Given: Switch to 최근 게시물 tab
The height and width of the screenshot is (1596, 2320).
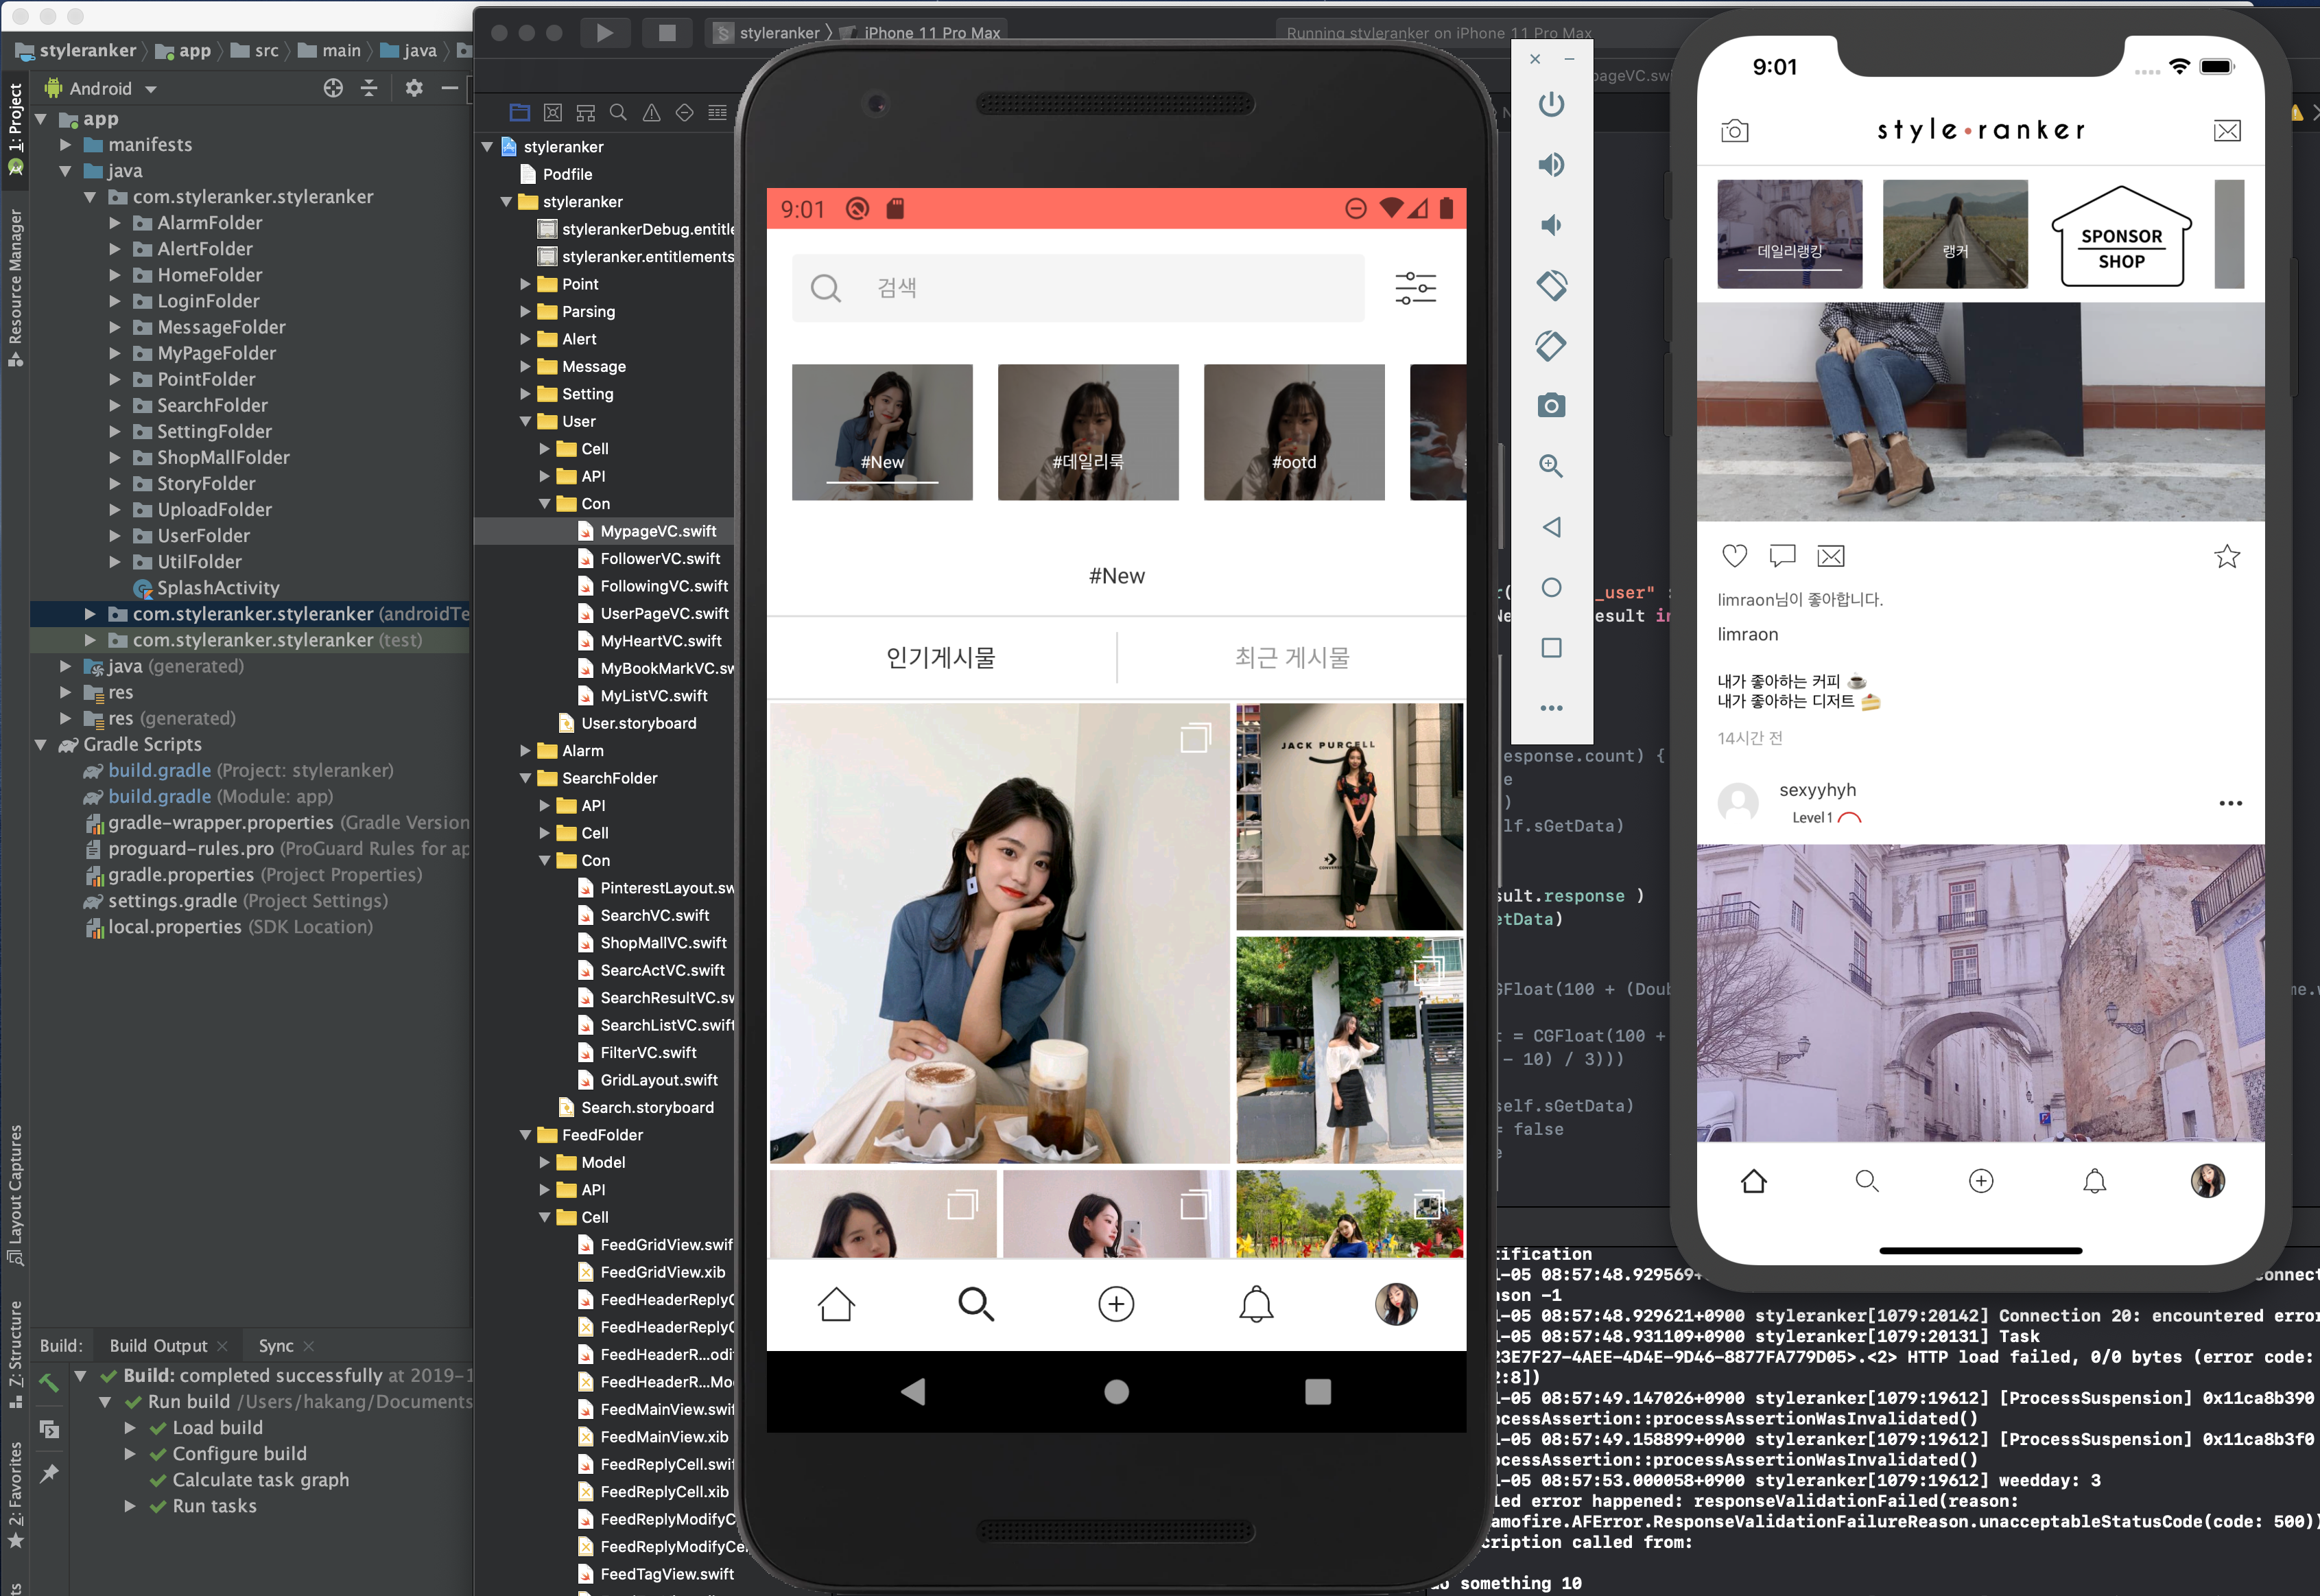Looking at the screenshot, I should point(1292,657).
